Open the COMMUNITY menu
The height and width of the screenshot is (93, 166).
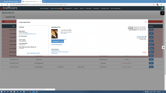pyautogui.click(x=68, y=9)
